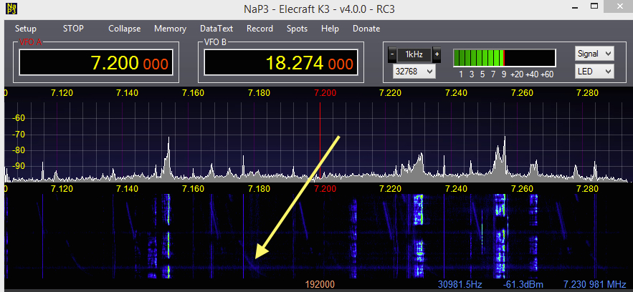Click the Donate link

[366, 29]
